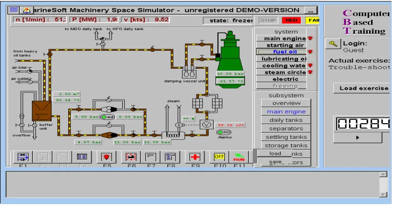Open the F4 table list view
395x206 pixels.
(x=82, y=157)
